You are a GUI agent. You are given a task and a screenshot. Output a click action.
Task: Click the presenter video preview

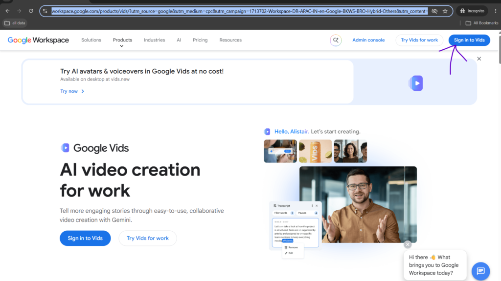tap(358, 204)
